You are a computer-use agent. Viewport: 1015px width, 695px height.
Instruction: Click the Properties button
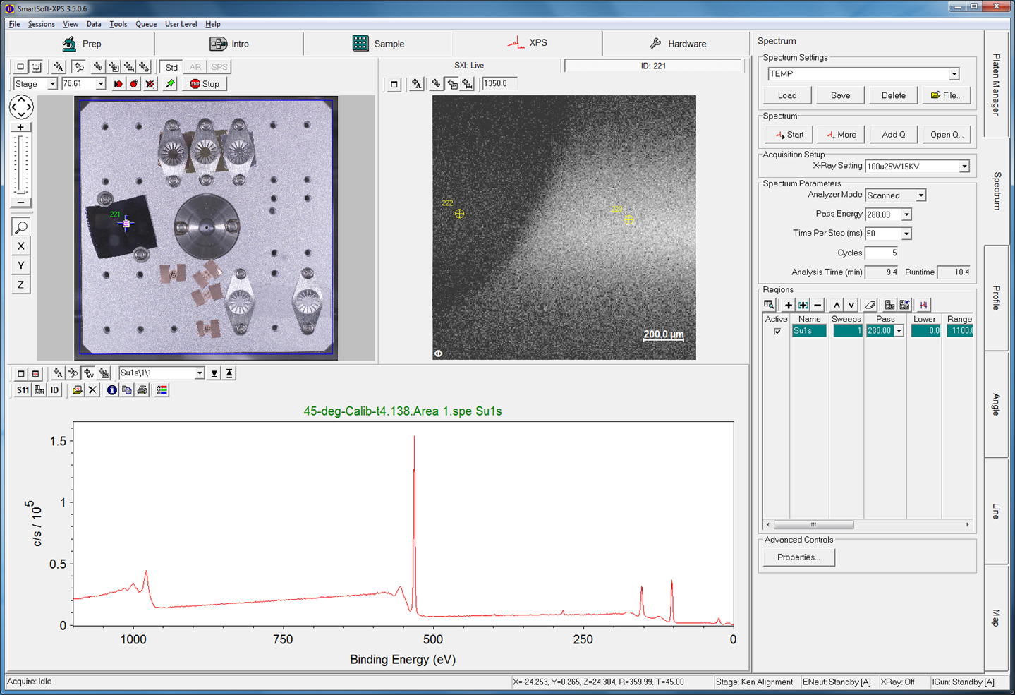[798, 557]
